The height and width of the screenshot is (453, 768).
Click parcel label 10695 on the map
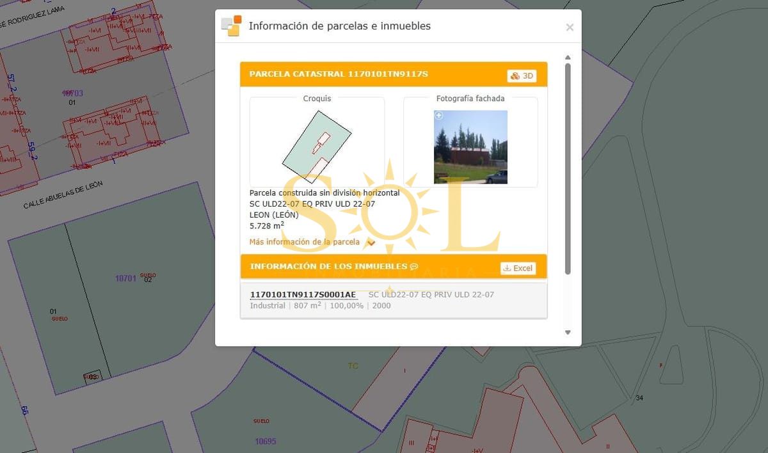[x=266, y=441]
